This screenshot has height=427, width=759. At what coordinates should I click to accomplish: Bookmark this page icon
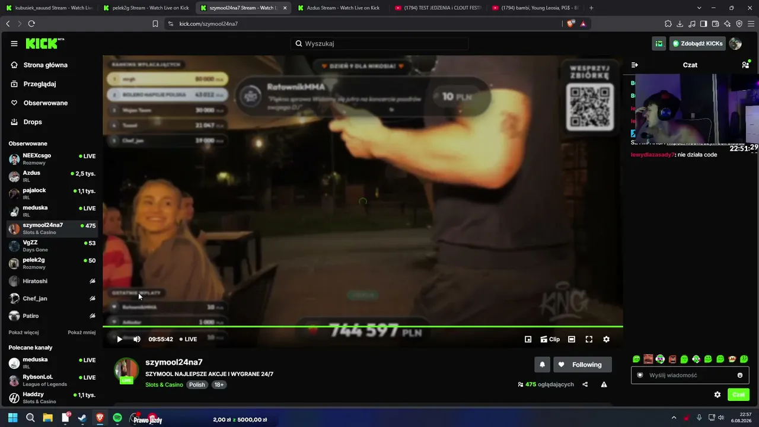[x=155, y=24]
